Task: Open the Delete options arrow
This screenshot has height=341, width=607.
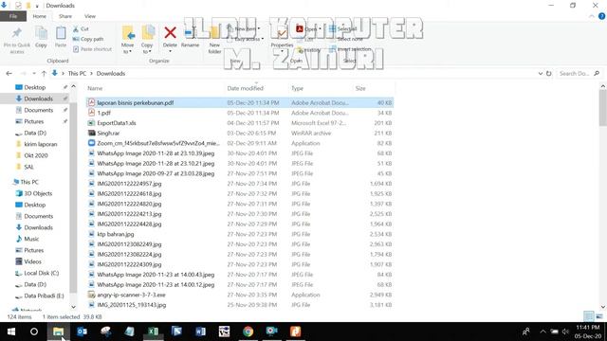Action: (170, 51)
